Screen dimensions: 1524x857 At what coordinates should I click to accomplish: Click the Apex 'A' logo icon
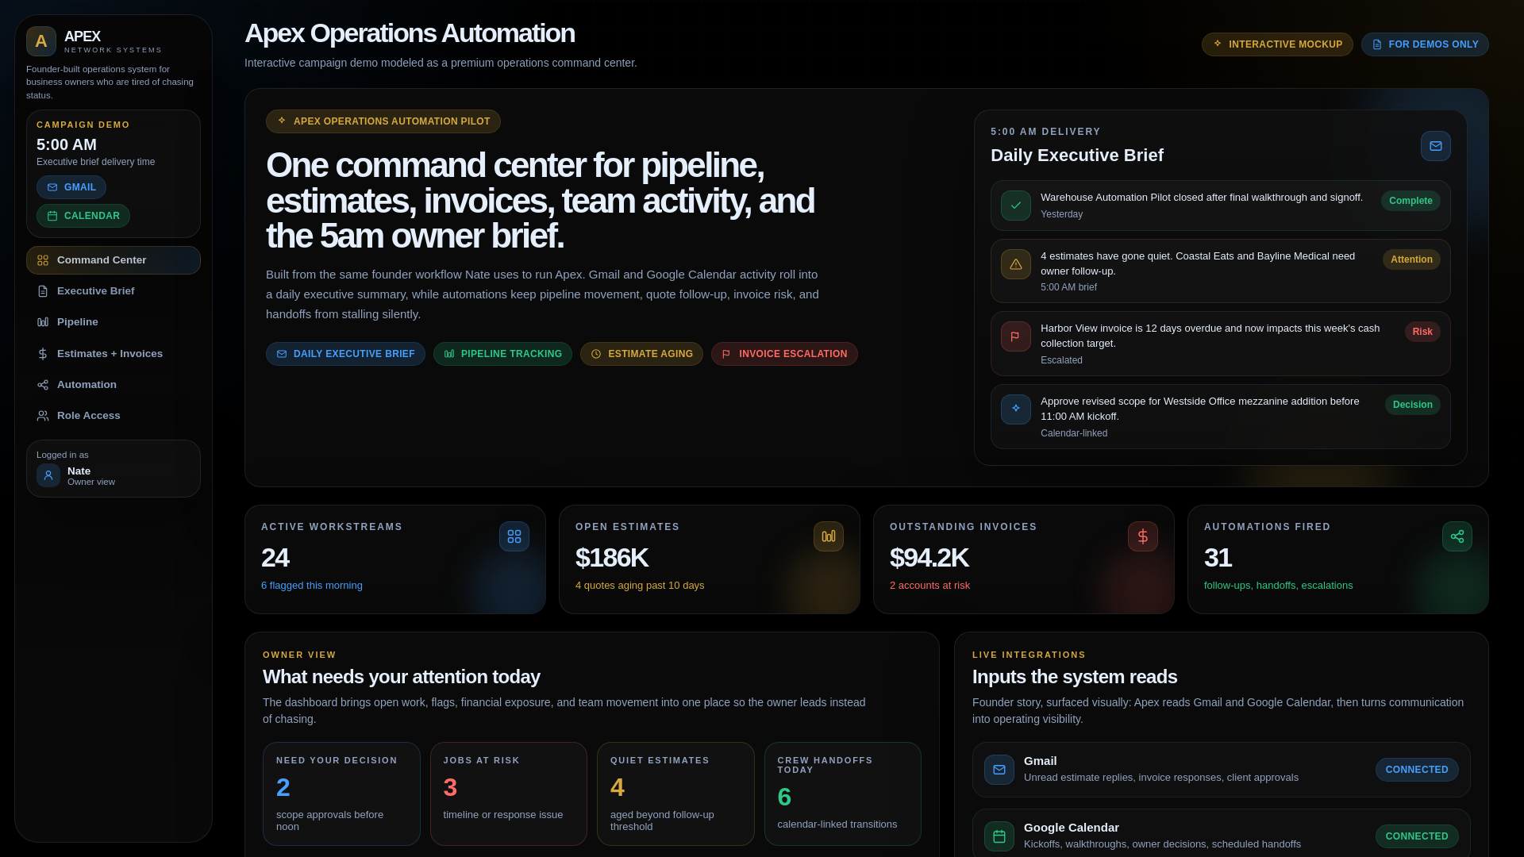(x=41, y=41)
